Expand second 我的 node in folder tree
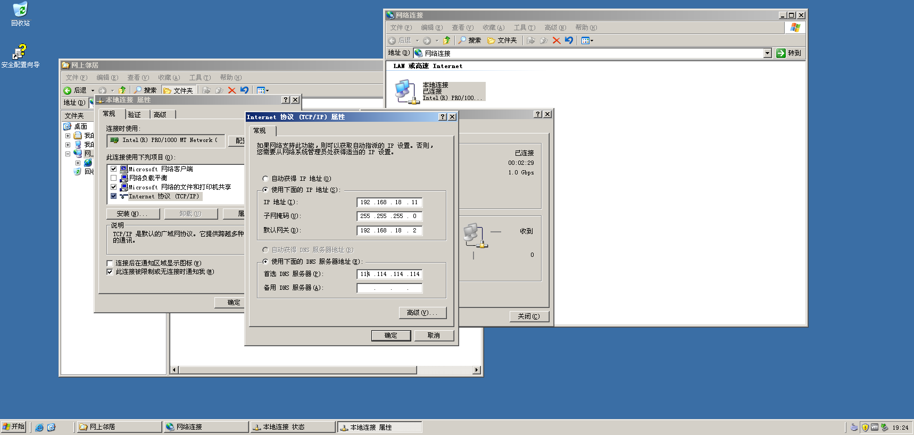914x435 pixels. pyautogui.click(x=68, y=145)
